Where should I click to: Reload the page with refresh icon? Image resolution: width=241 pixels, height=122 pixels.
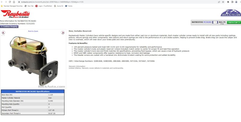pos(10,2)
